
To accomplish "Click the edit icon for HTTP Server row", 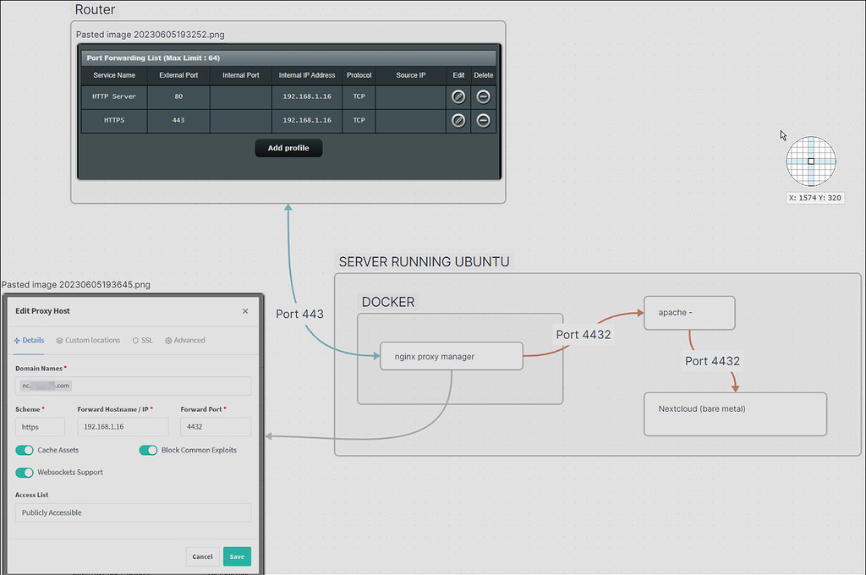I will [x=458, y=96].
